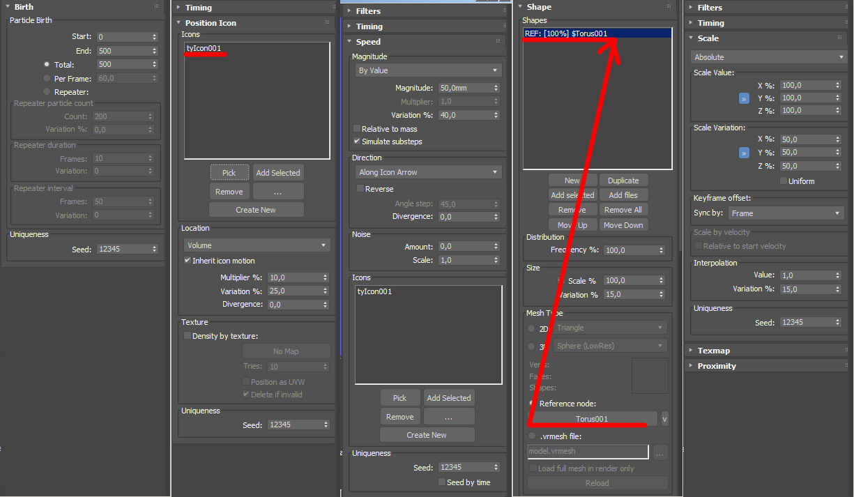Click Create New under Position Icon
The width and height of the screenshot is (854, 497).
[257, 210]
